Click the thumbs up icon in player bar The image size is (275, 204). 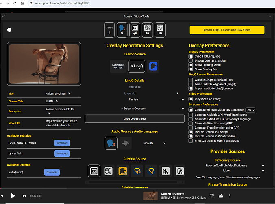pos(221,196)
